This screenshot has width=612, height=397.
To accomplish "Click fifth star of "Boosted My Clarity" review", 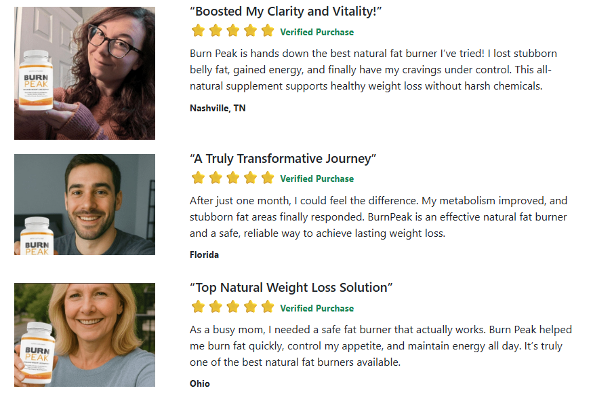I will click(268, 31).
